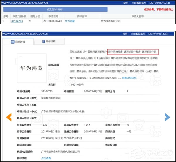Select table cell 2018年08月24日 in results row

(x=53, y=21)
